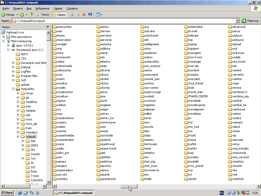Click the taskbar button C:\VotpuskRU\votpusk
The image size is (261, 196).
[74, 193]
